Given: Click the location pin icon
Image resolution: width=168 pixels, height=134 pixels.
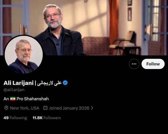Looking at the screenshot, I should point(6,108).
